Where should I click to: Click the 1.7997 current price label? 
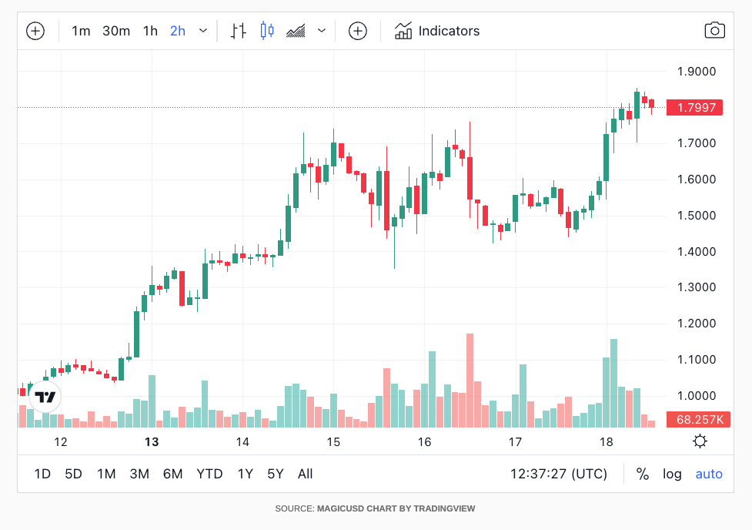pyautogui.click(x=694, y=108)
